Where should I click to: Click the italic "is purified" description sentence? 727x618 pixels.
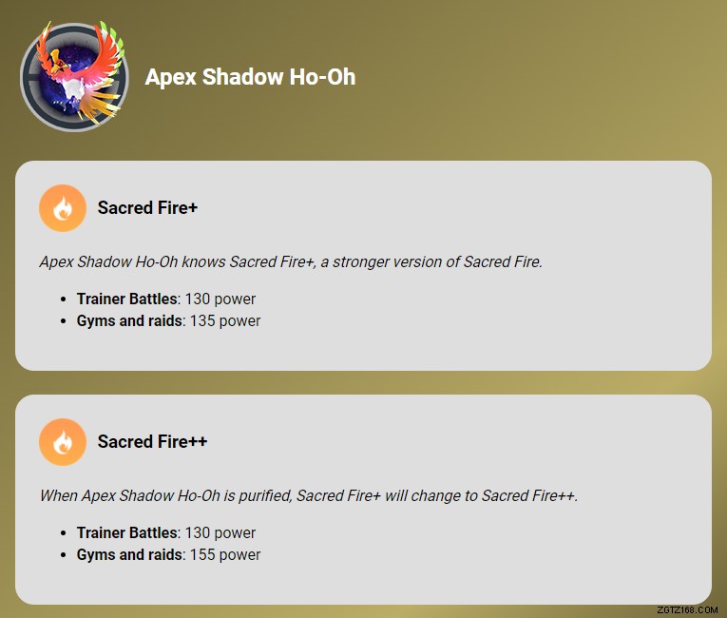tap(308, 495)
